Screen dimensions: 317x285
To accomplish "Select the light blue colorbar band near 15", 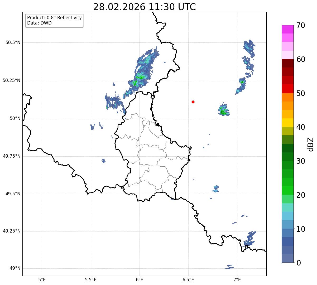I will (x=287, y=216).
